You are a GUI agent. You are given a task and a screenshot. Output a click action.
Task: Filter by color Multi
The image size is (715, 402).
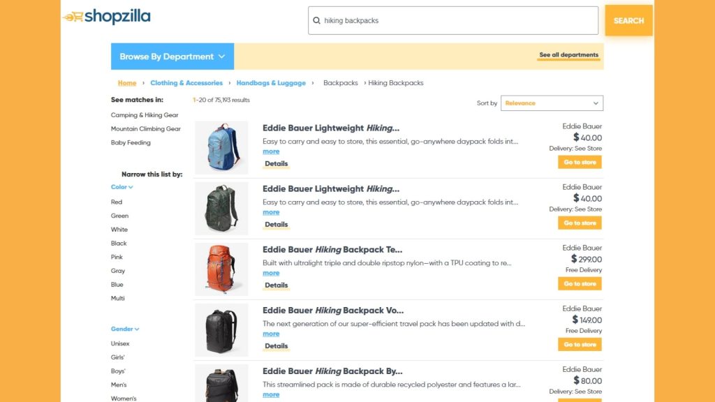tap(117, 298)
